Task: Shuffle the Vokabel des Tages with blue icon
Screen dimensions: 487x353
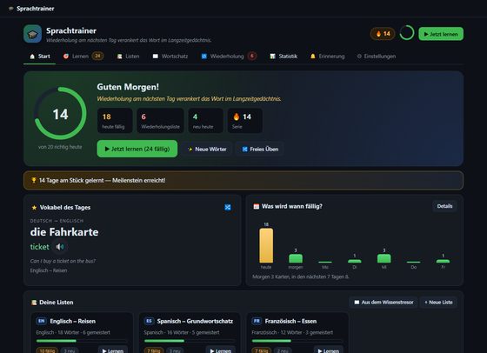Action: click(x=228, y=207)
